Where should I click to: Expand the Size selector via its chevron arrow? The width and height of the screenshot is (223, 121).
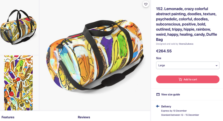(216, 65)
